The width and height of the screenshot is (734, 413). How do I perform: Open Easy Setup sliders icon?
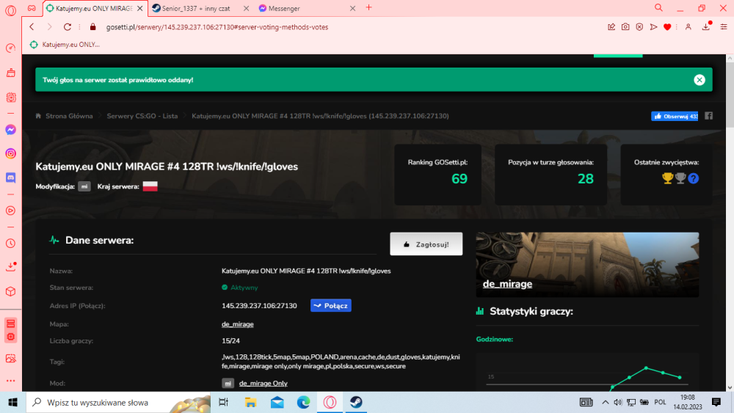coord(724,26)
